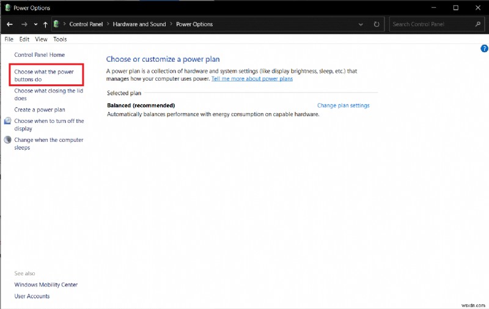Open Choose what closing the lid does
Screen dimensions: 489x309
(49, 95)
